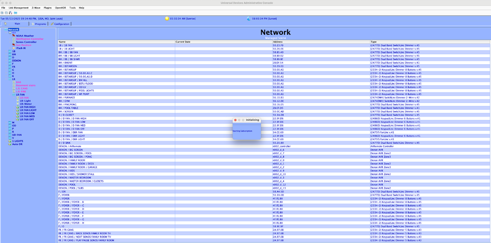Click the Expand All toolbar icon
491x243 pixels.
[x=2, y=13]
